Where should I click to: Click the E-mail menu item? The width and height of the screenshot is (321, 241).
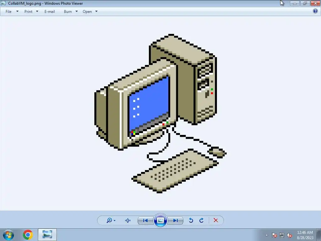tap(50, 12)
